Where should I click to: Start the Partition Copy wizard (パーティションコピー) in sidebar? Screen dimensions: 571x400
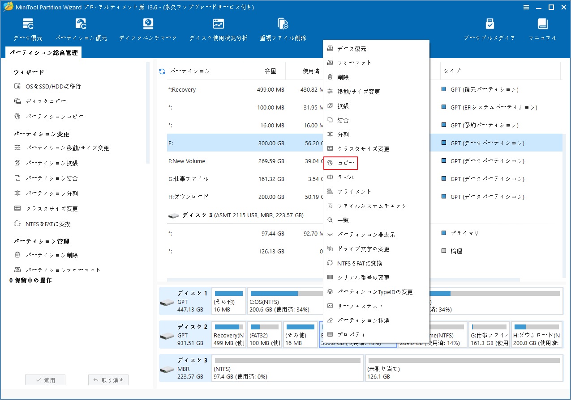(49, 117)
